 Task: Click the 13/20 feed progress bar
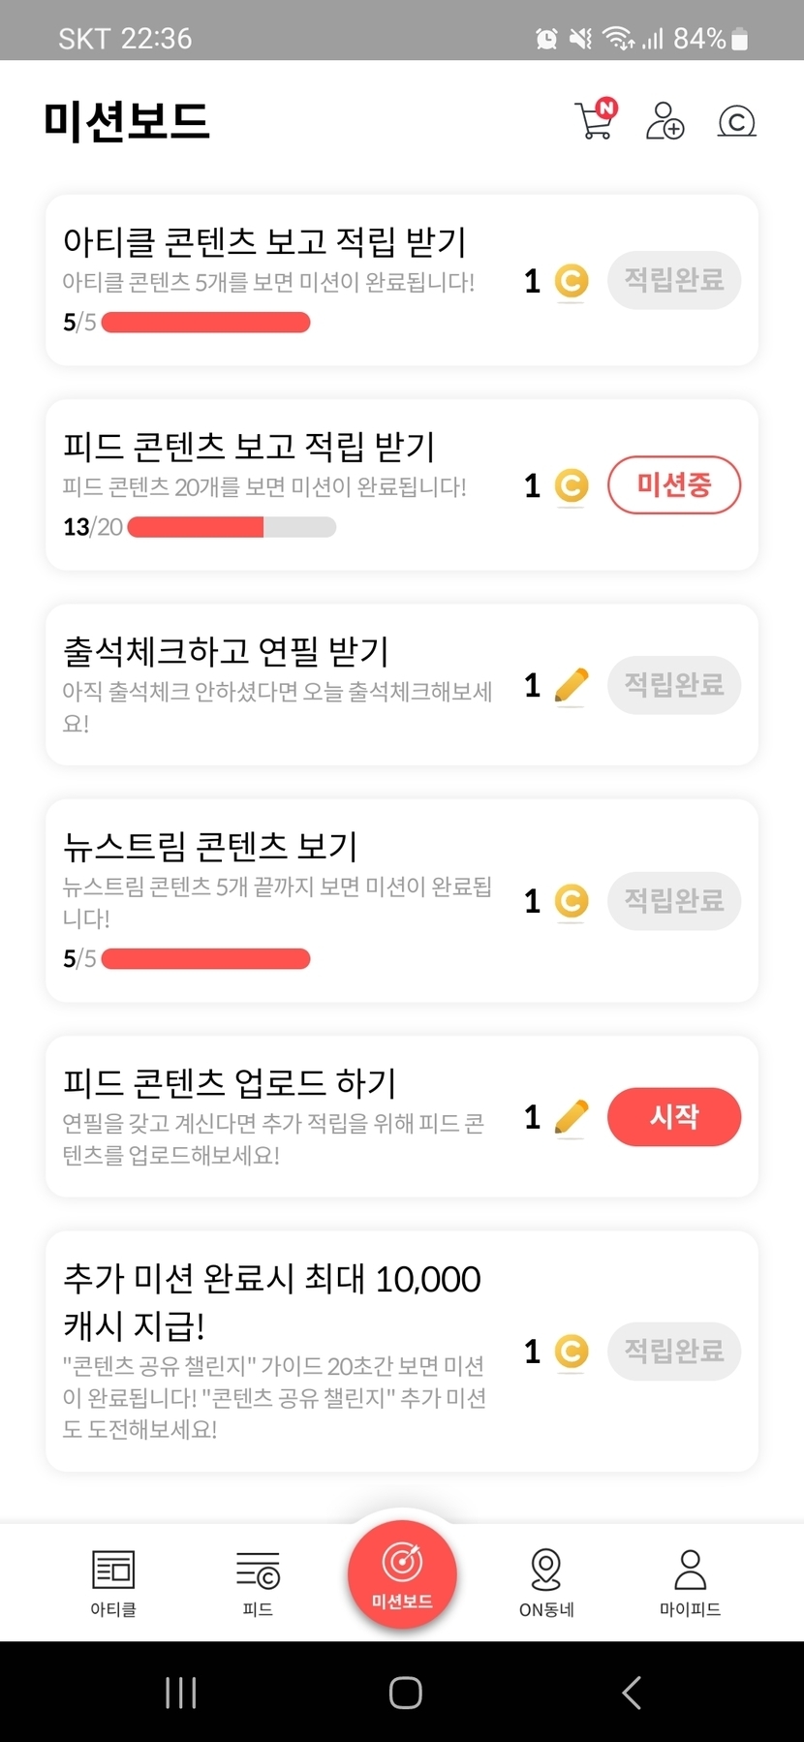pos(232,527)
